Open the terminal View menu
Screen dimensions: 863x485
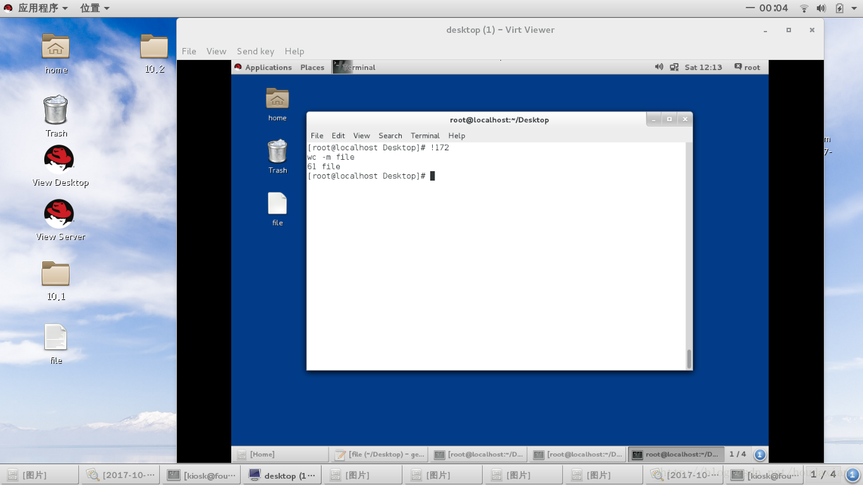(x=361, y=135)
